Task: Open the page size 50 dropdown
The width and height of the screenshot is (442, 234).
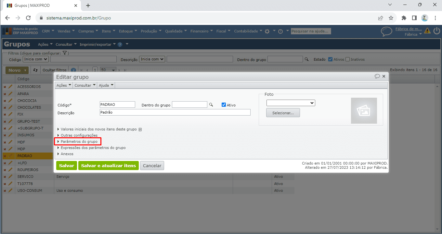Action: click(108, 70)
